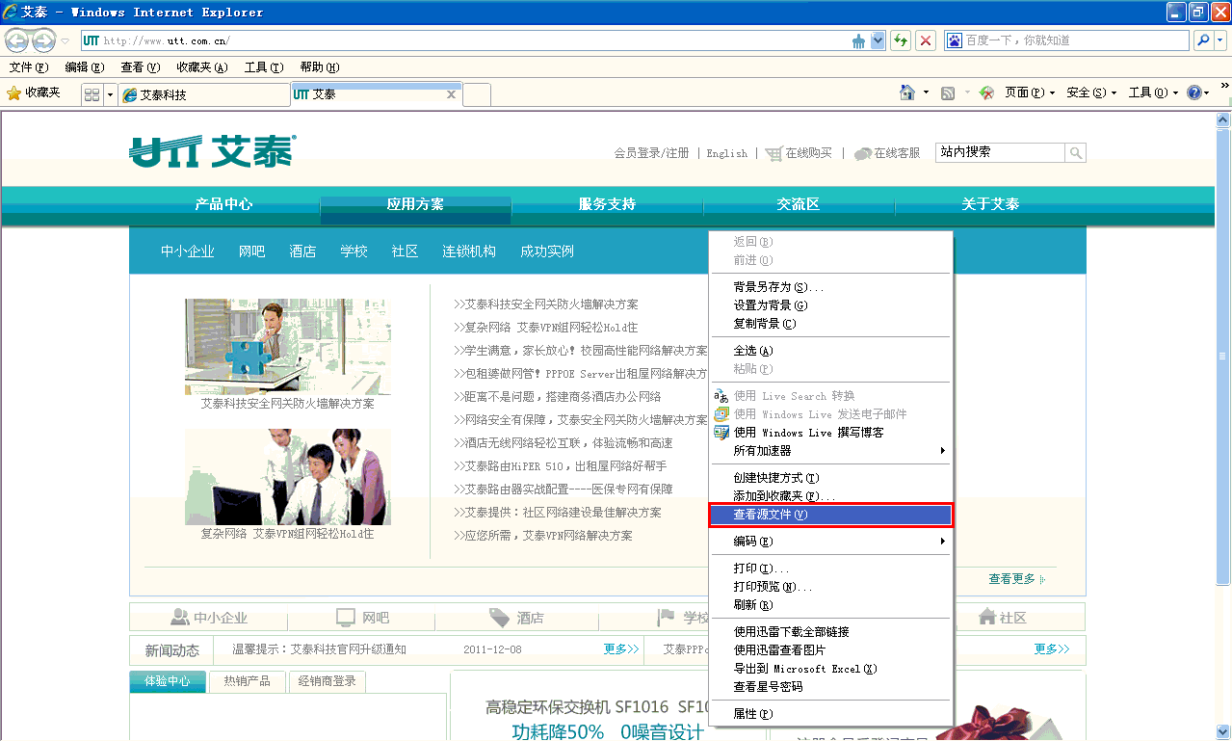Viewport: 1232px width, 741px height.
Task: Select 属性(P) in context menu
Action: (830, 714)
